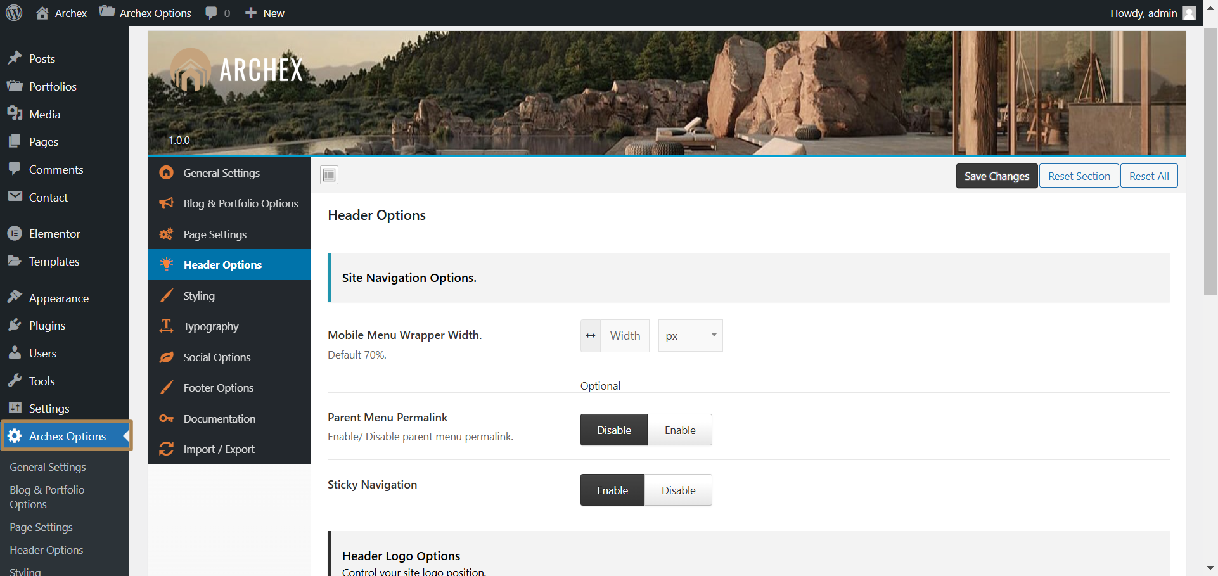The height and width of the screenshot is (576, 1218).
Task: Click the Reset Section button
Action: (1079, 176)
